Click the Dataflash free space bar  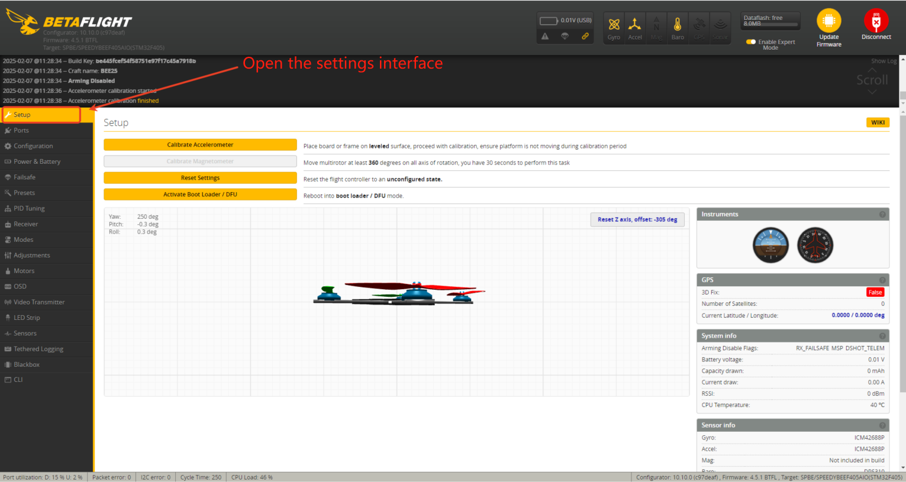click(770, 21)
